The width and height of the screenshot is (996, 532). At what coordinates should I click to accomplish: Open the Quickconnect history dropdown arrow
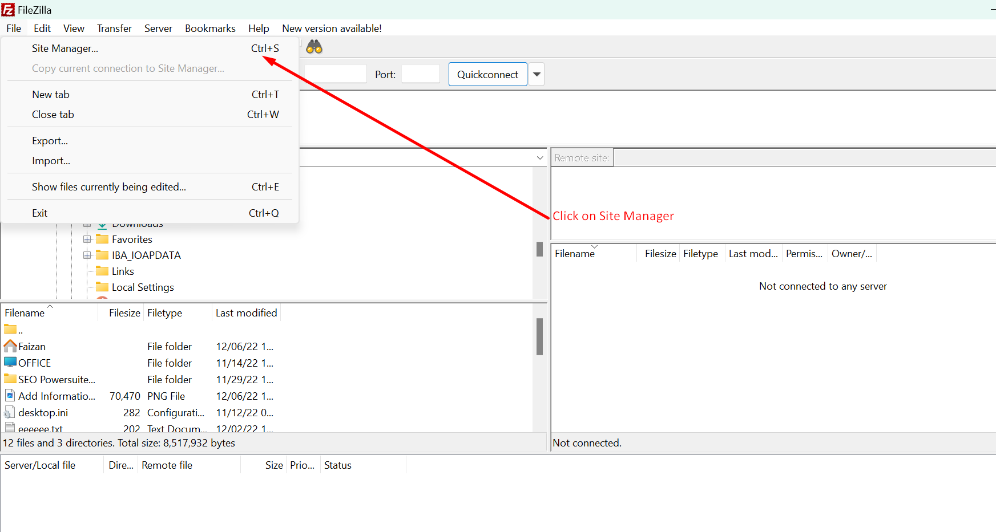537,75
